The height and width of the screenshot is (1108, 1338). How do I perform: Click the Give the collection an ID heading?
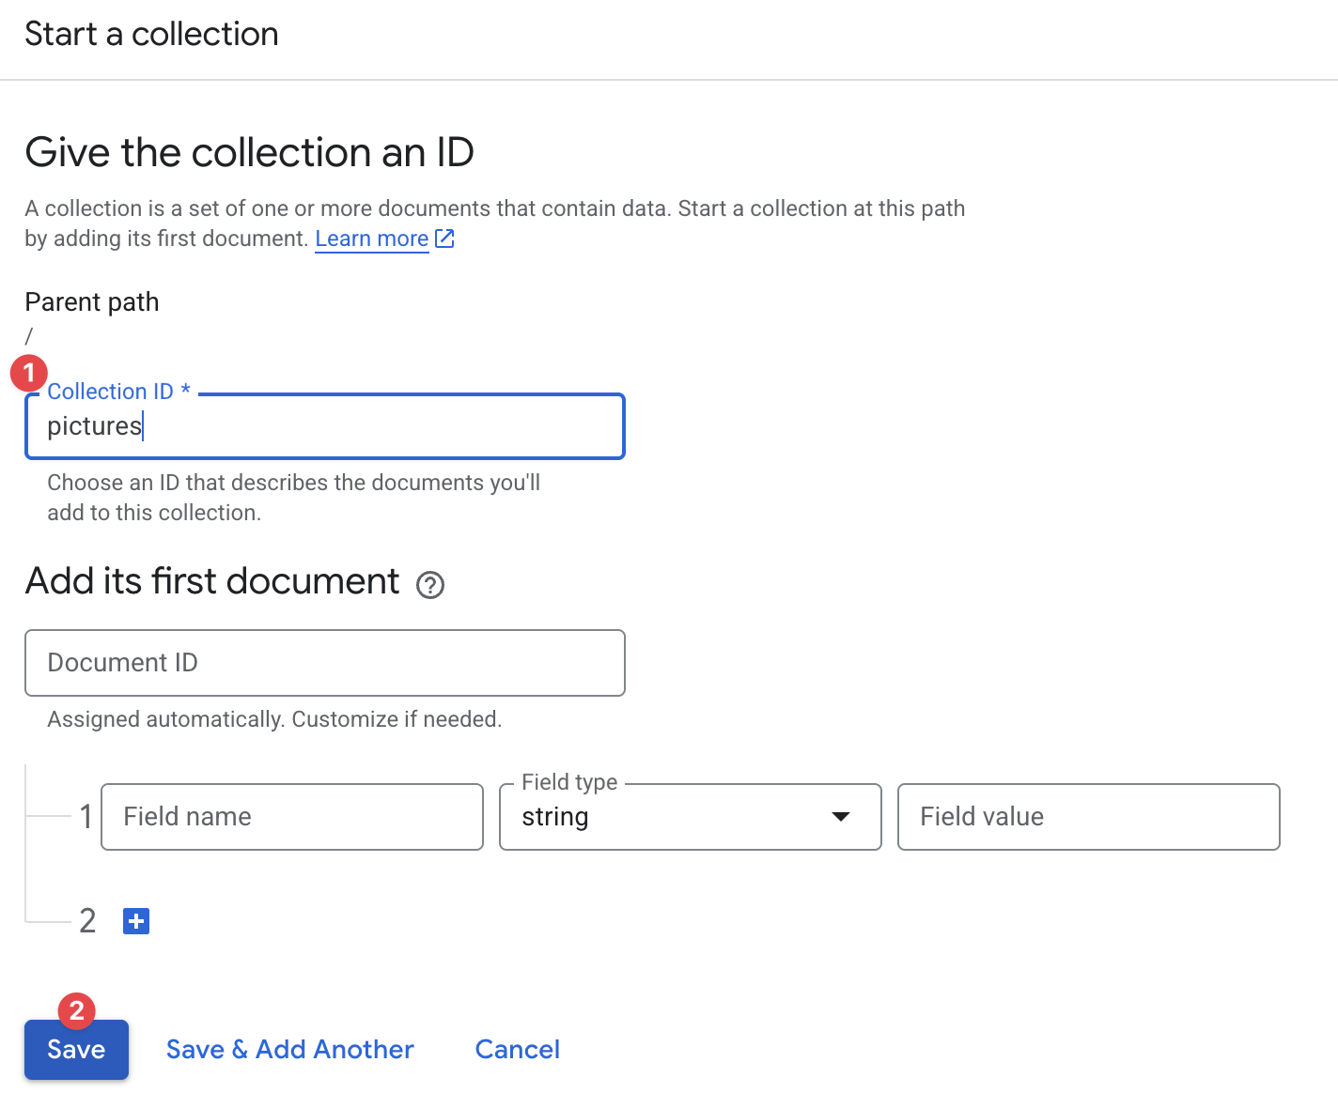[249, 152]
